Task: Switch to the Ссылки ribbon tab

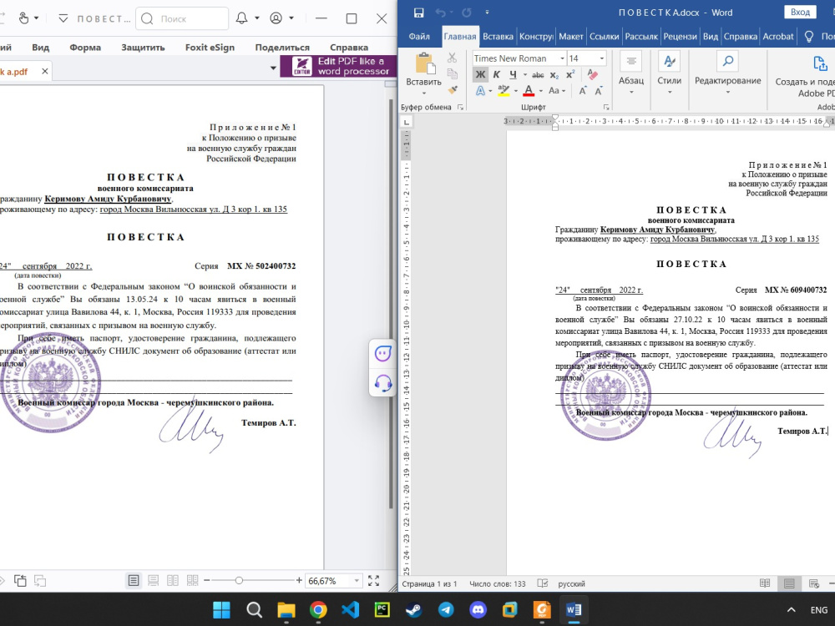Action: click(x=604, y=37)
